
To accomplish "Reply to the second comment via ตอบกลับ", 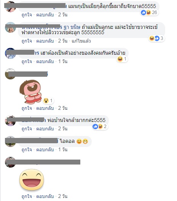I will point(45,41).
